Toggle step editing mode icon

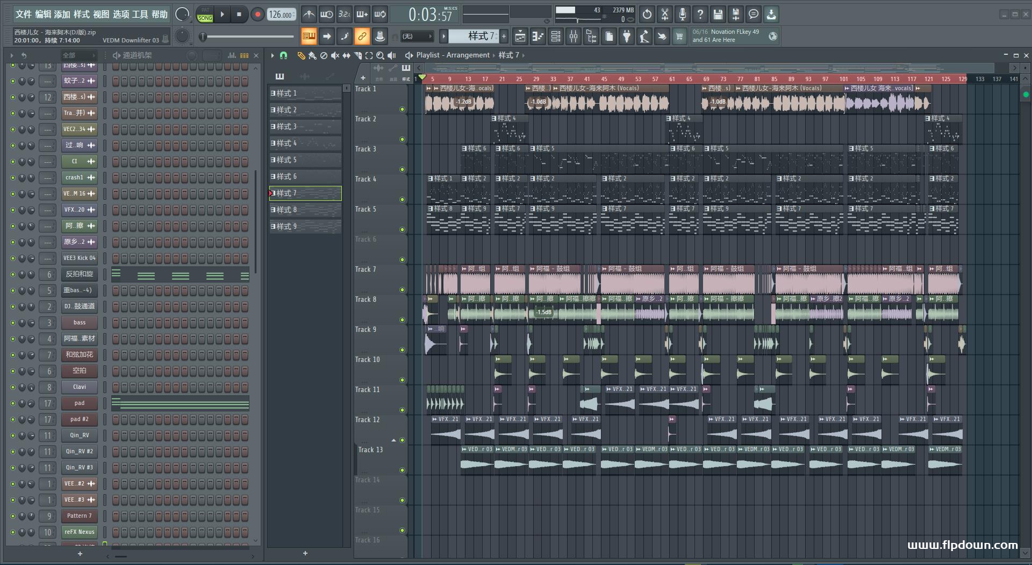344,37
